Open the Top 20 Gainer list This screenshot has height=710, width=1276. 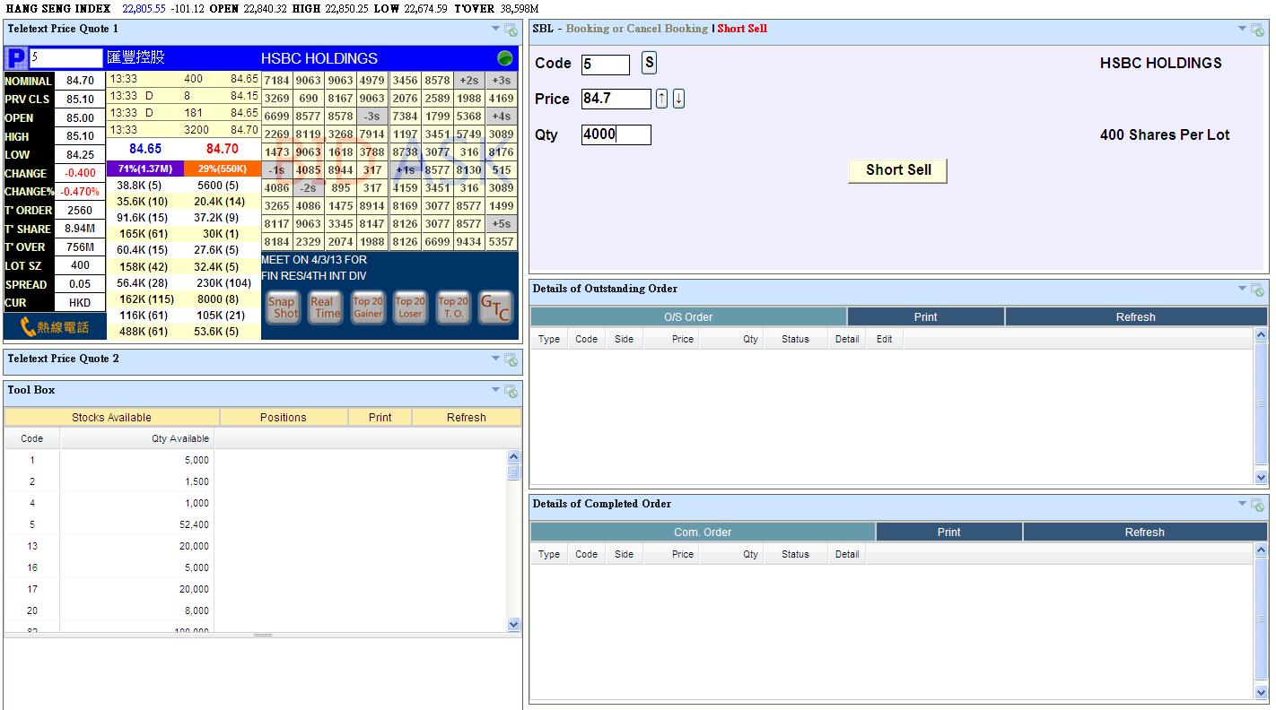tap(368, 307)
